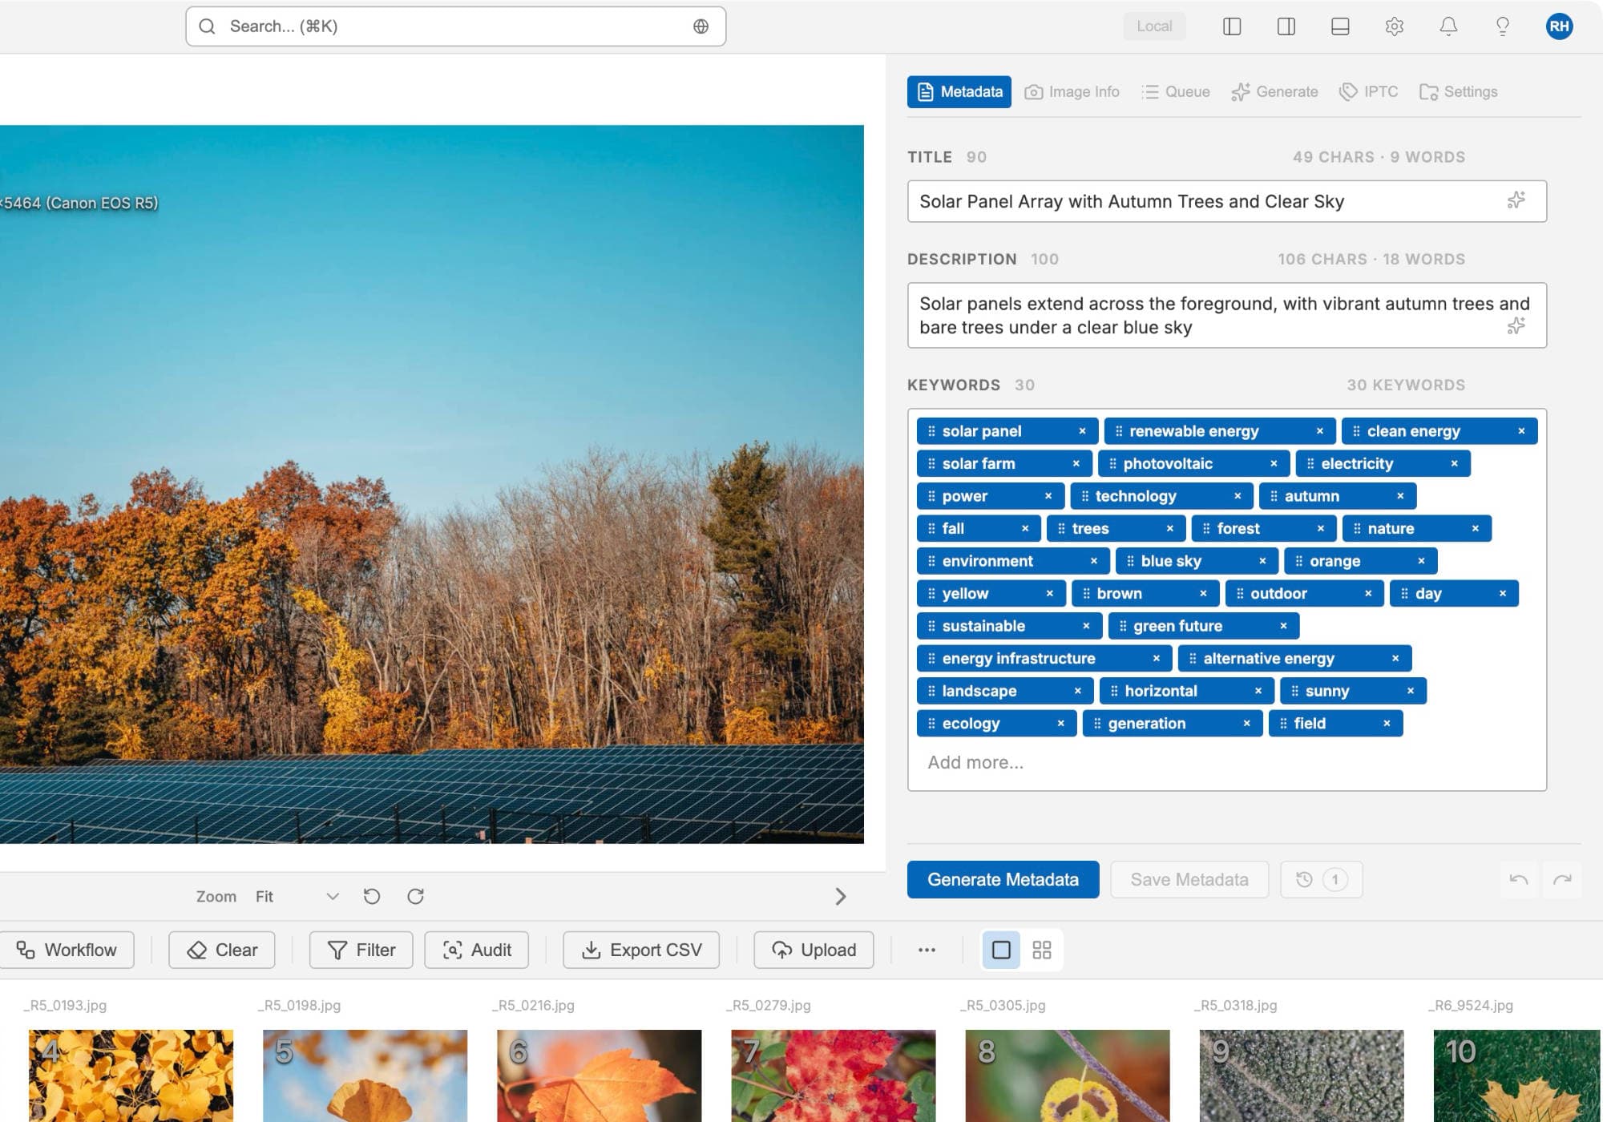The width and height of the screenshot is (1603, 1122).
Task: Click Export CSV button
Action: pos(641,950)
